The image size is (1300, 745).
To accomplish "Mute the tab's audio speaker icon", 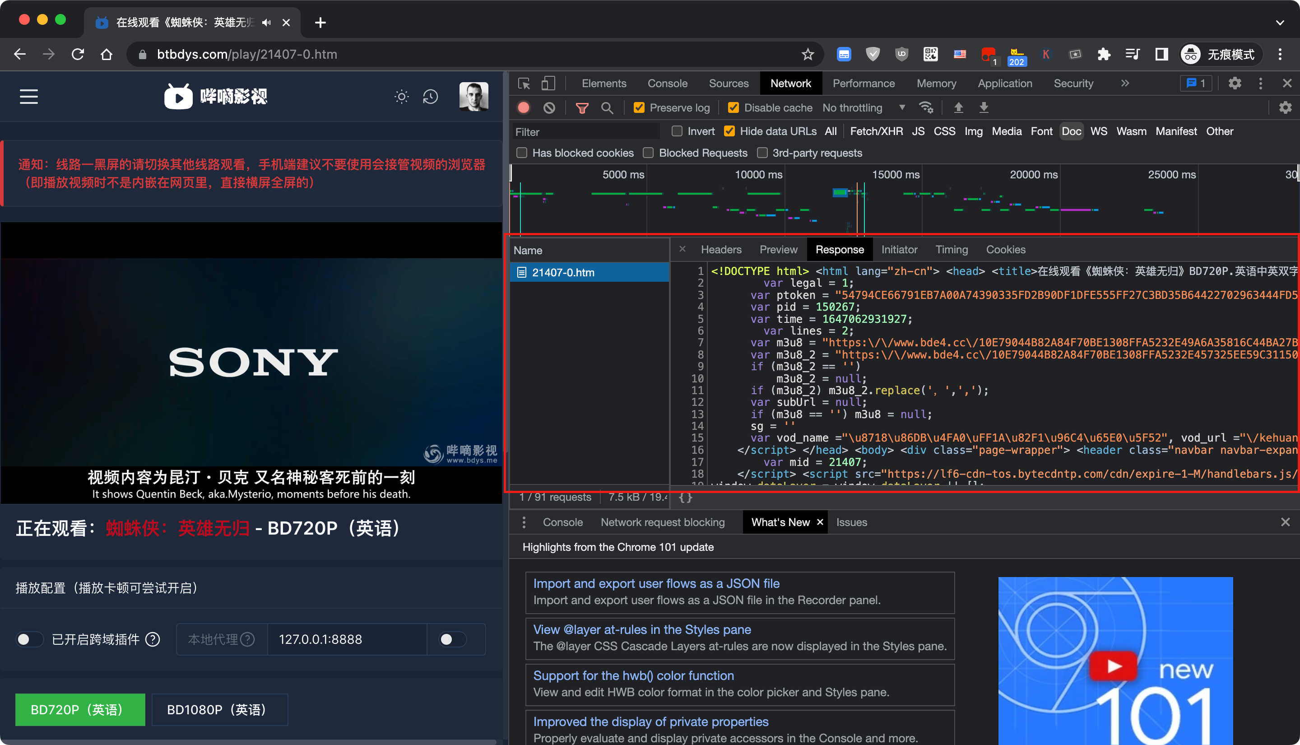I will pyautogui.click(x=266, y=23).
